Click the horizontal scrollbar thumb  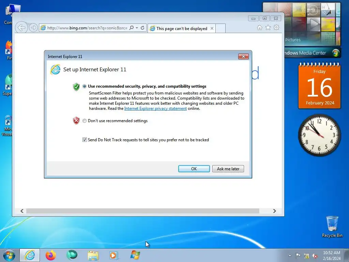pyautogui.click(x=143, y=211)
